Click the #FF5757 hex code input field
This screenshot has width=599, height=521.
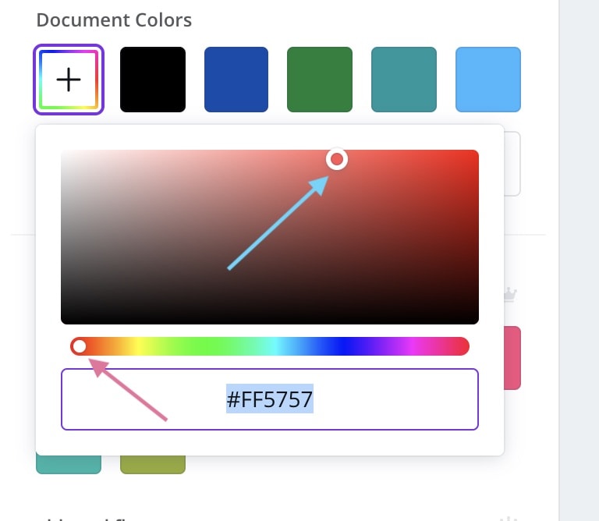[270, 399]
